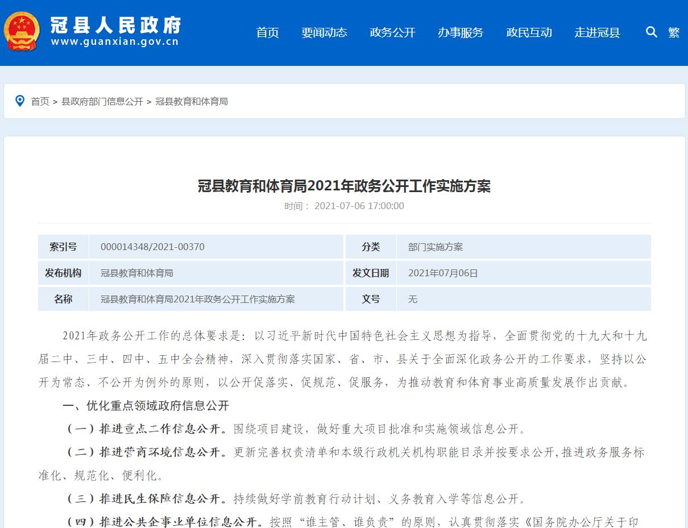Open 冠县教育和体育局 breadcrumb link

point(192,102)
